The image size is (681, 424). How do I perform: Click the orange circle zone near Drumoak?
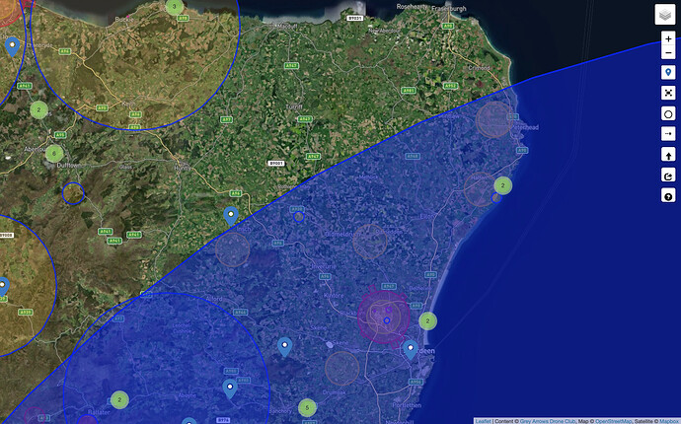[x=342, y=369]
